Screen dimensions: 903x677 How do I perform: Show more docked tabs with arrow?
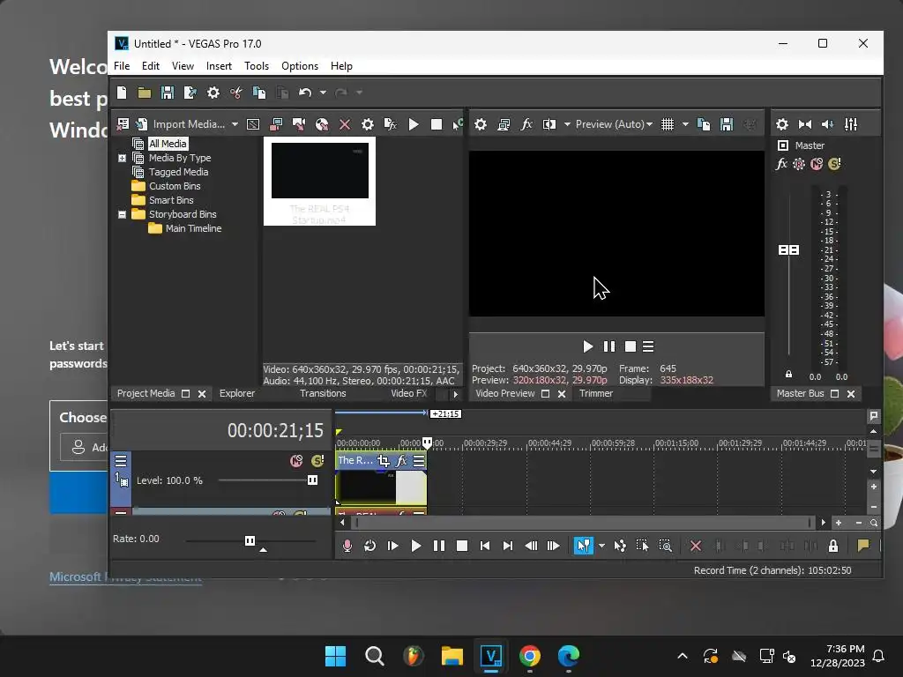tap(456, 394)
